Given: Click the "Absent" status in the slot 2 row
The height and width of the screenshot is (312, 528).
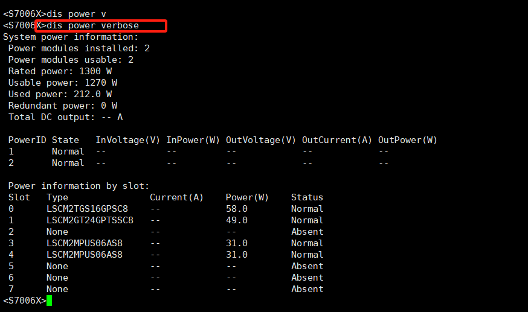Looking at the screenshot, I should [307, 232].
